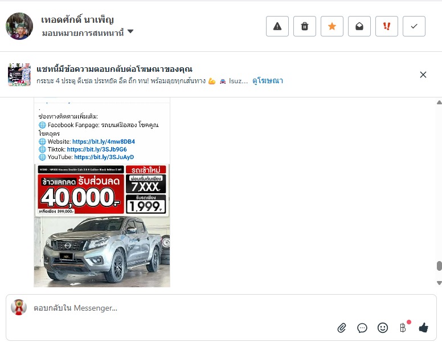Attach a file with paperclip icon
The image size is (442, 346).
pyautogui.click(x=342, y=328)
